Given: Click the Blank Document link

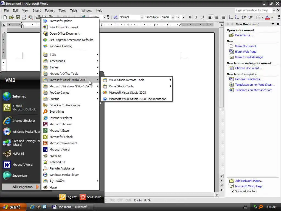Looking at the screenshot, I should [x=246, y=46].
